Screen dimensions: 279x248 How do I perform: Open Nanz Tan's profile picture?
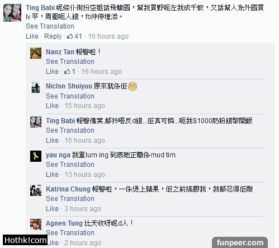tap(36, 53)
